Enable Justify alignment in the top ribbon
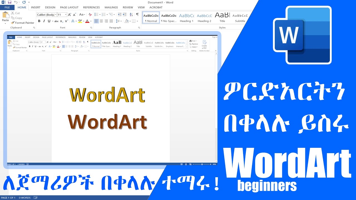 pyautogui.click(x=111, y=21)
